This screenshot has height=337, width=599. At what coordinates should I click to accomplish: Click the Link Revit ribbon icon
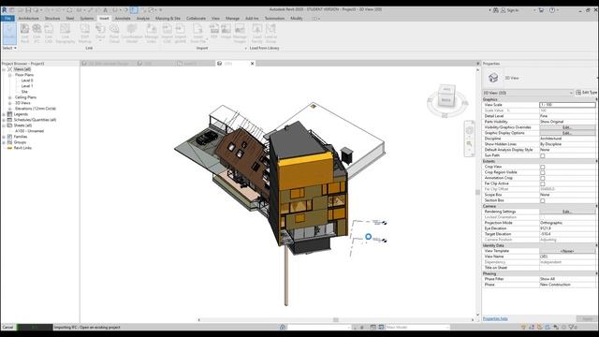(25, 34)
